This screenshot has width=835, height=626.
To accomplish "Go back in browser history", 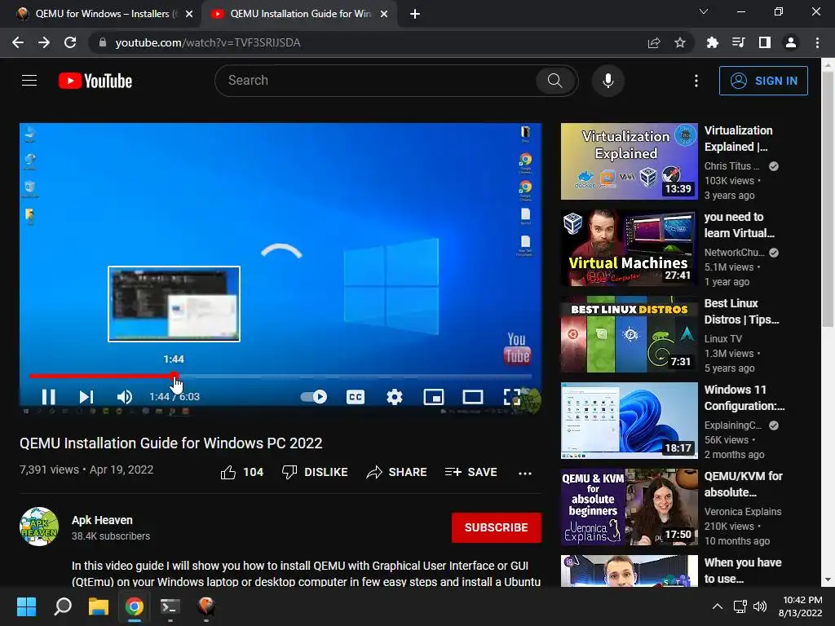I will (x=18, y=42).
